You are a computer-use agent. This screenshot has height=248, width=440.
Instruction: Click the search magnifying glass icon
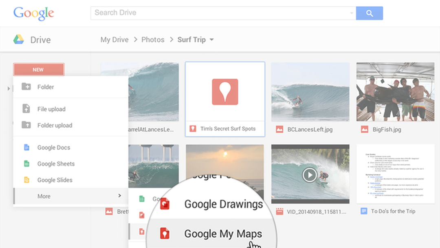click(369, 13)
